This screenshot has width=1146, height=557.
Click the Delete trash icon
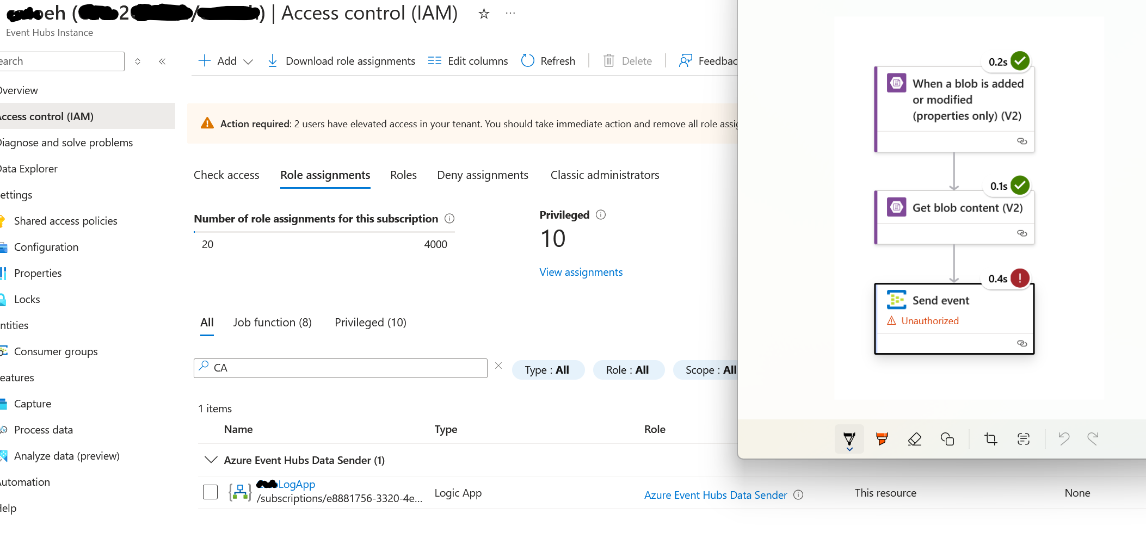[609, 60]
